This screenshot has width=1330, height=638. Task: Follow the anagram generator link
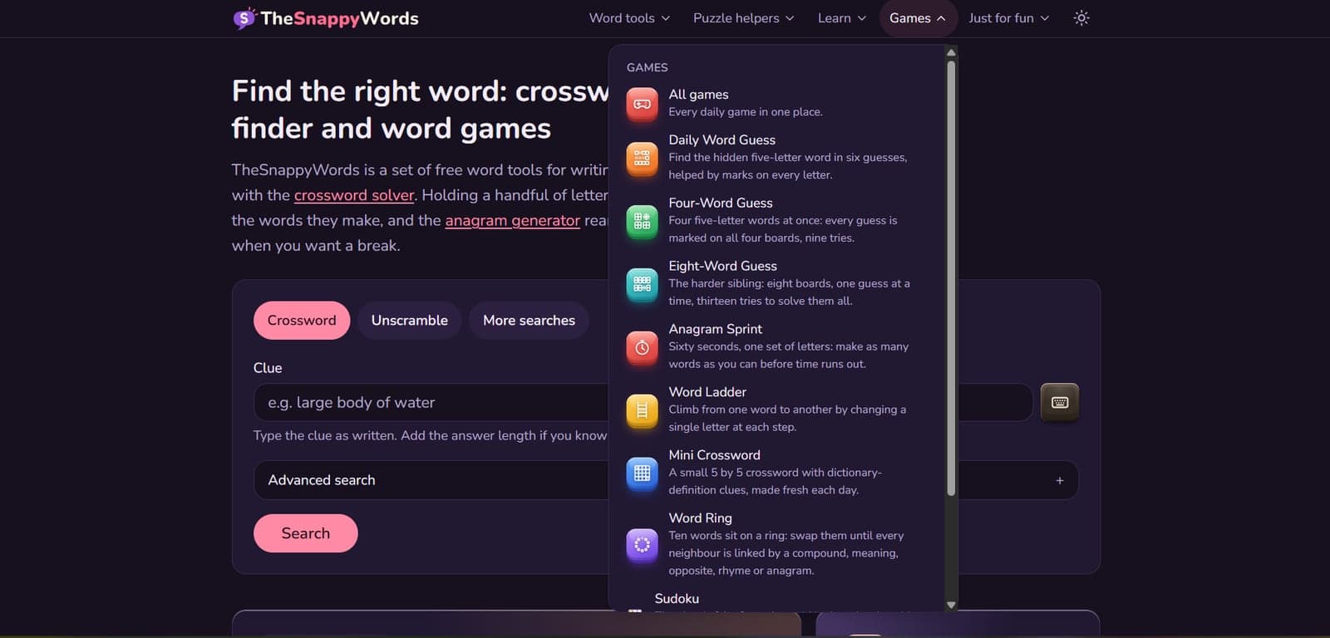pos(512,220)
